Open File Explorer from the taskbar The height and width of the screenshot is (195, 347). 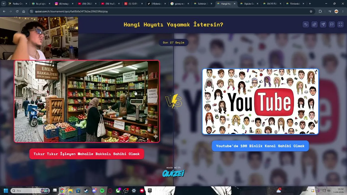[x=70, y=191]
